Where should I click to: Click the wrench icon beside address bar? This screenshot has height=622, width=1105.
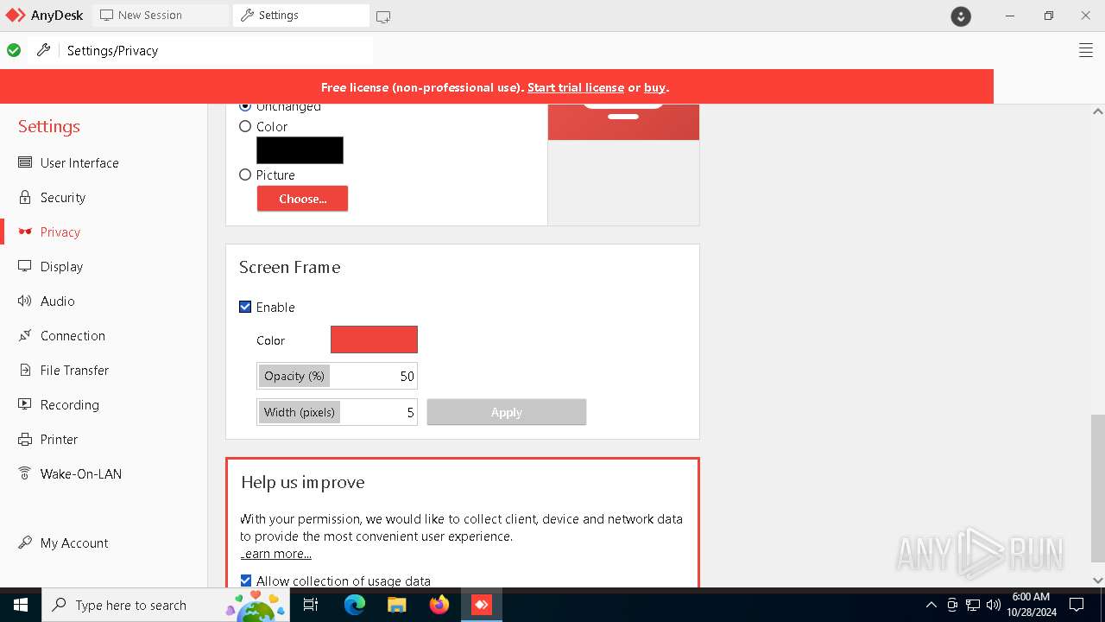(43, 50)
